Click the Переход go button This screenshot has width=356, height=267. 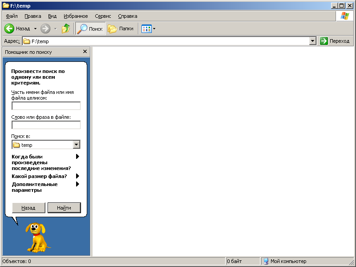[x=335, y=41]
